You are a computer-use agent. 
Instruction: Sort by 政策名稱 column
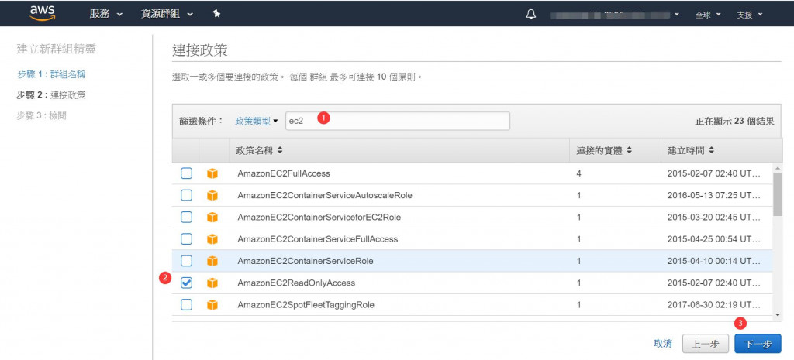[259, 151]
